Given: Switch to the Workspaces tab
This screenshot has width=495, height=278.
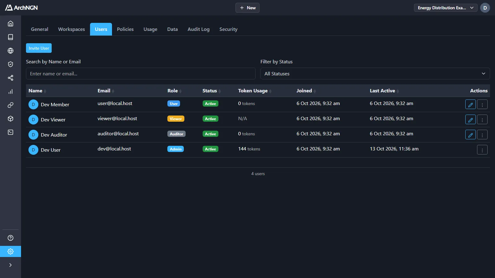Looking at the screenshot, I should coord(71,29).
